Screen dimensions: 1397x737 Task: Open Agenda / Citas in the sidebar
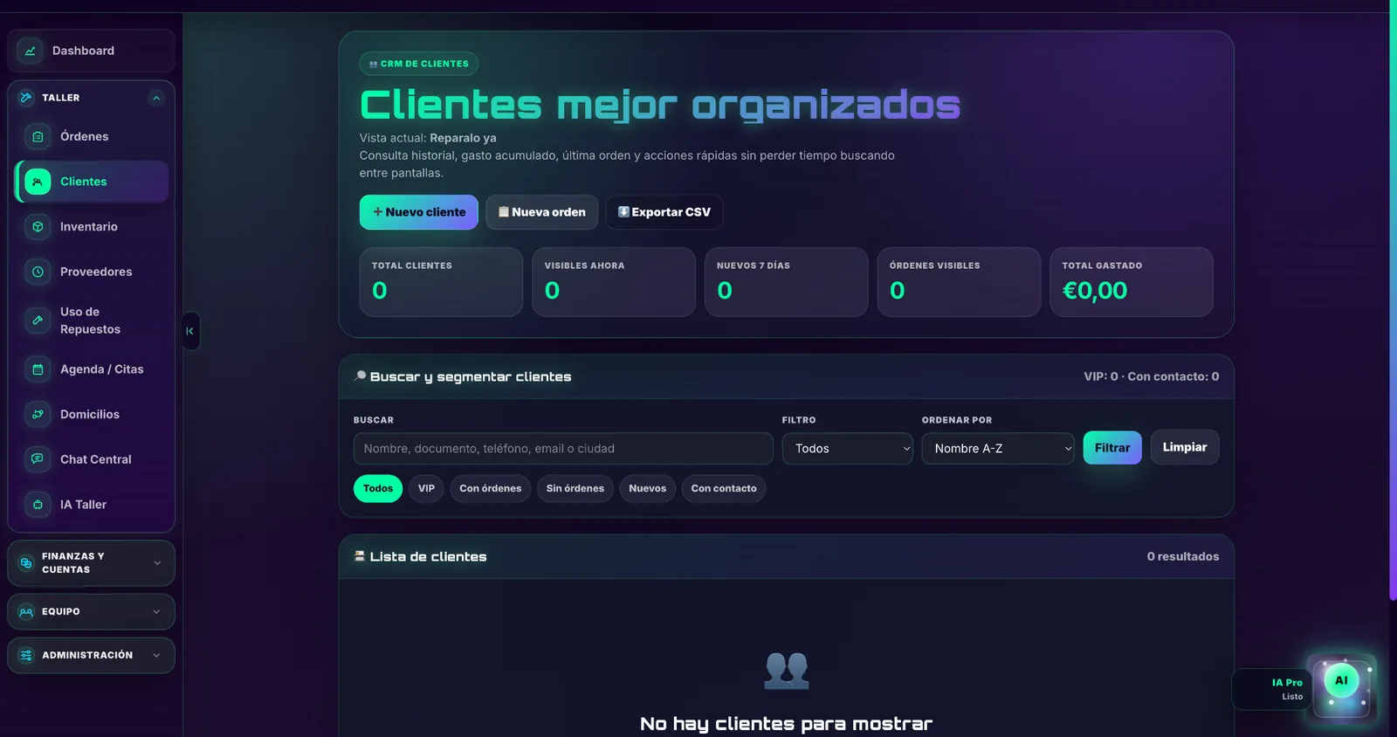[x=92, y=369]
